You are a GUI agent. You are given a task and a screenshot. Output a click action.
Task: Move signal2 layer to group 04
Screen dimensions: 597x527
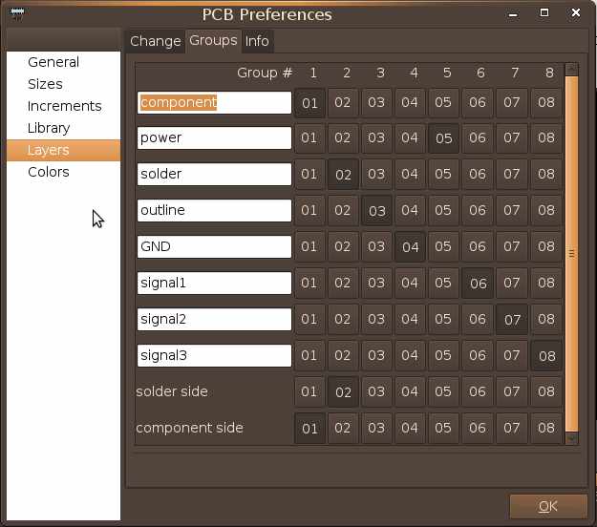[x=410, y=320]
